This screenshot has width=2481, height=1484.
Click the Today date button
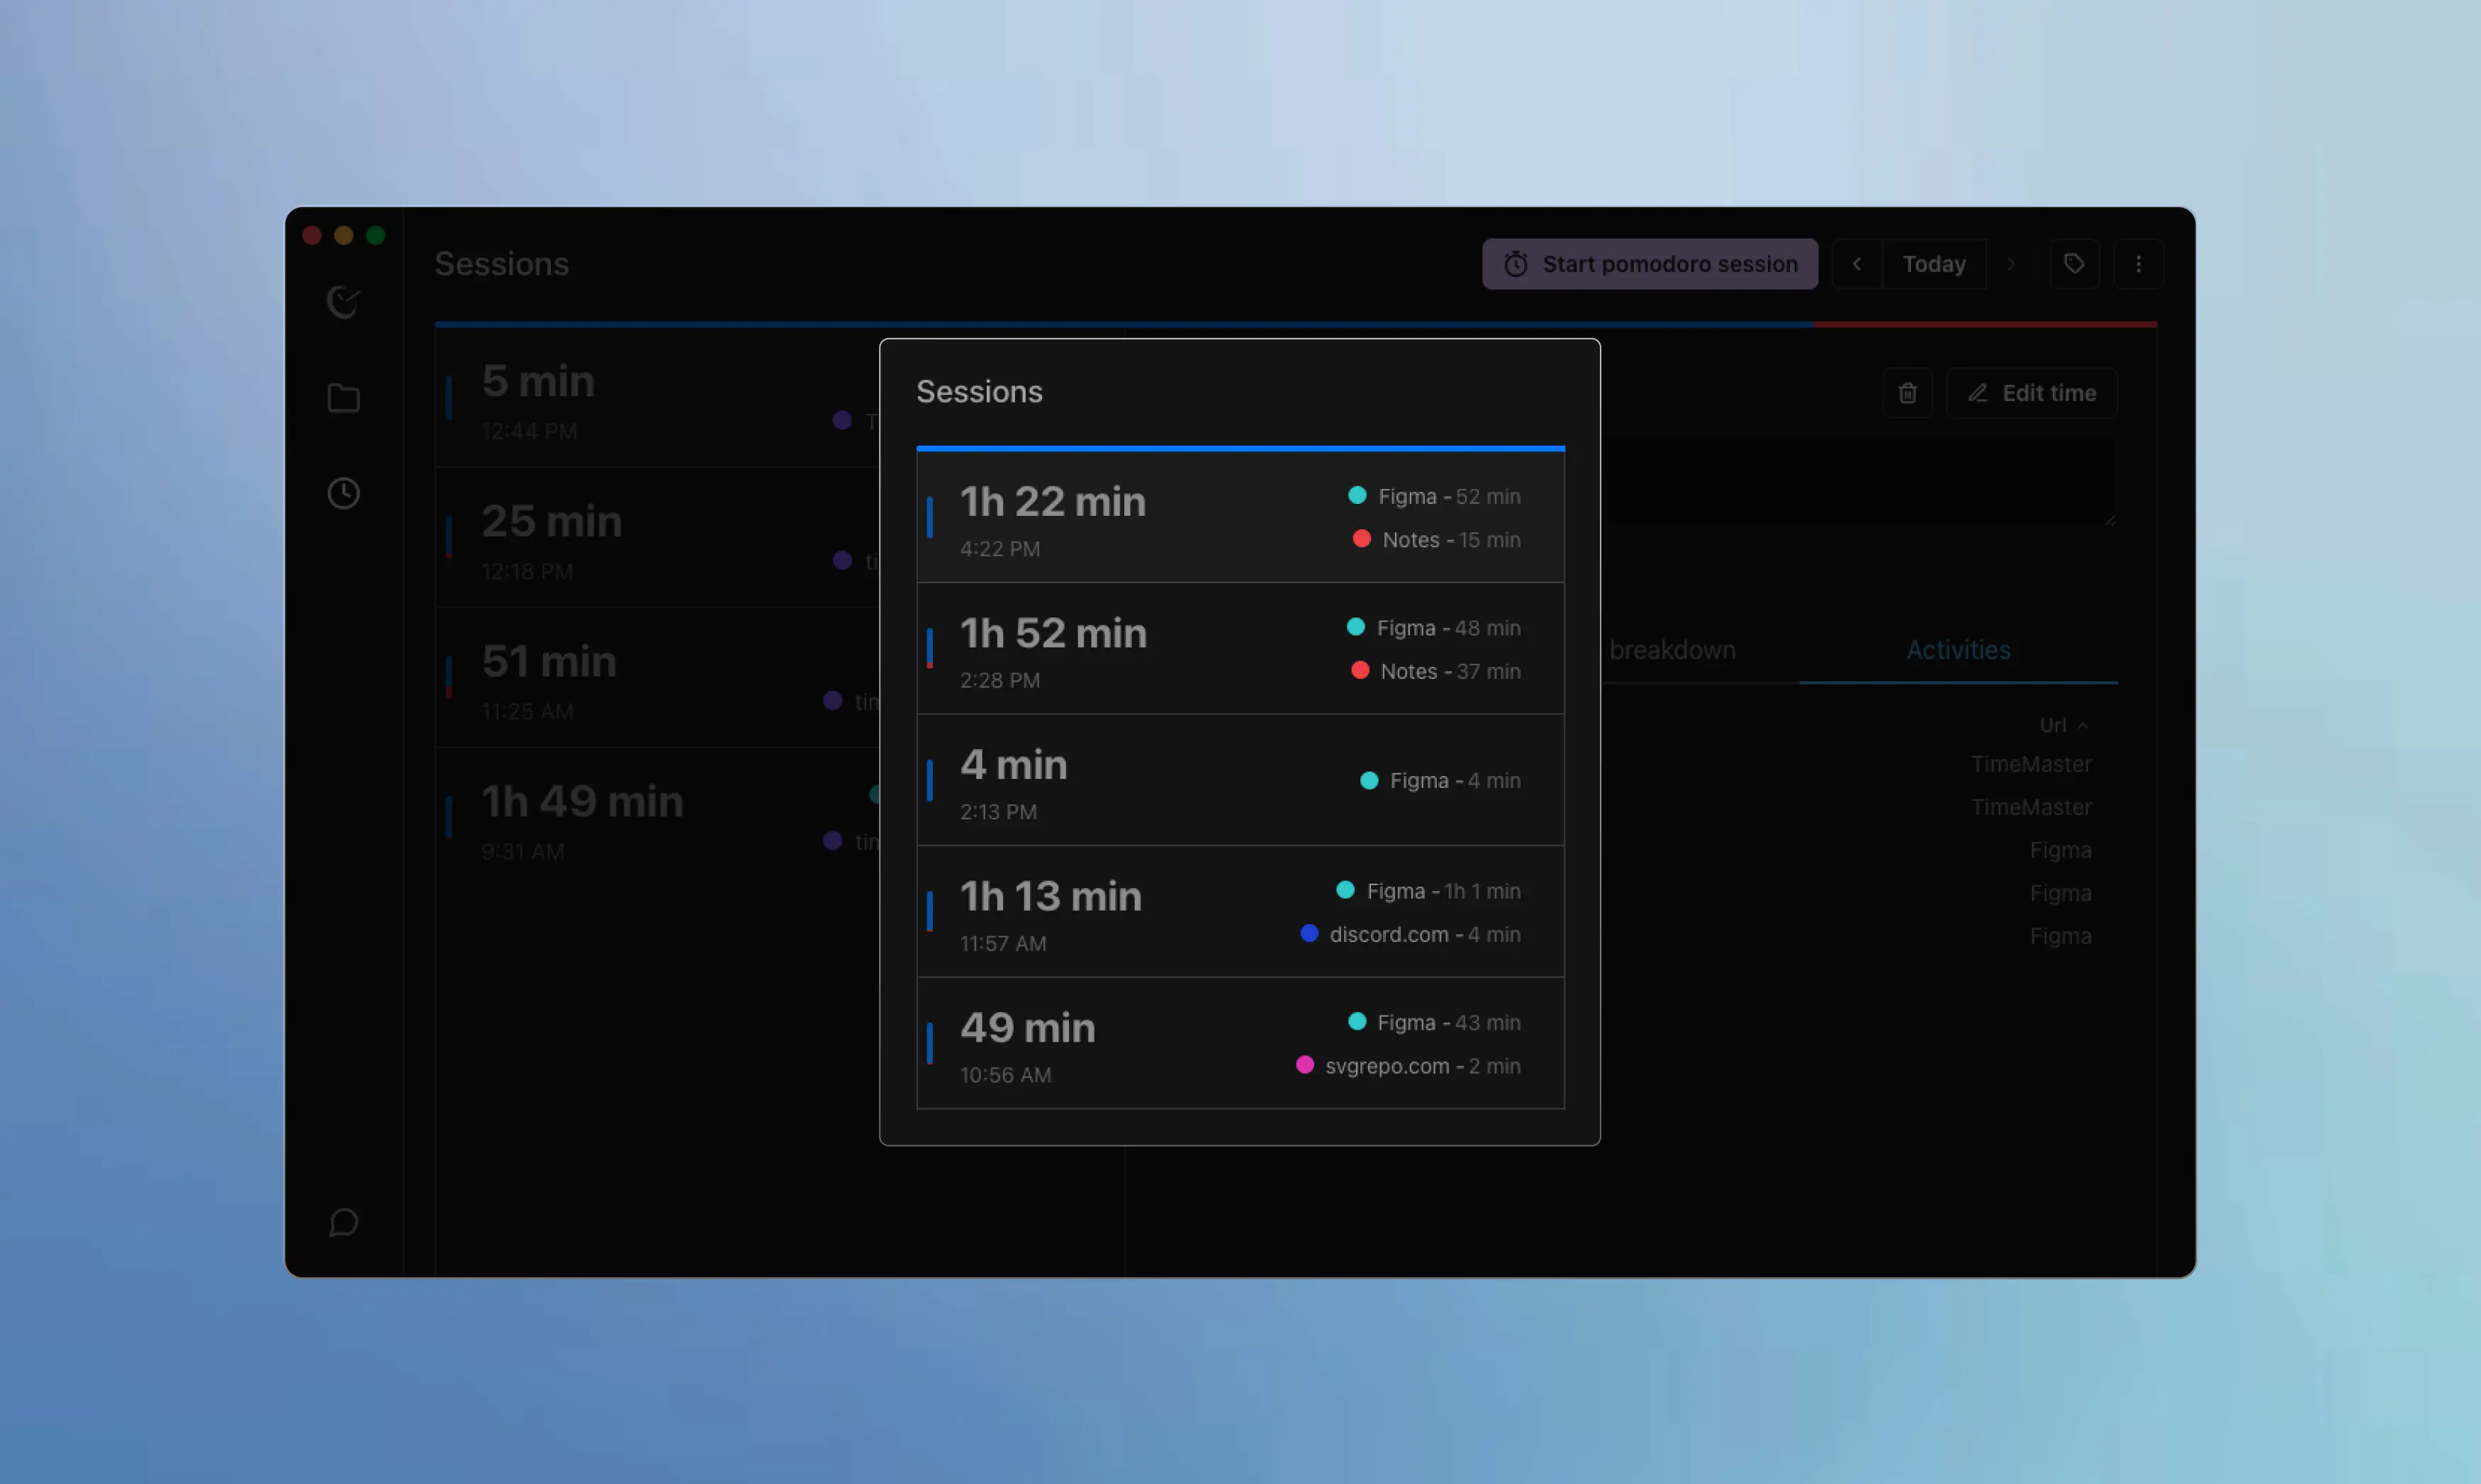pyautogui.click(x=1934, y=264)
